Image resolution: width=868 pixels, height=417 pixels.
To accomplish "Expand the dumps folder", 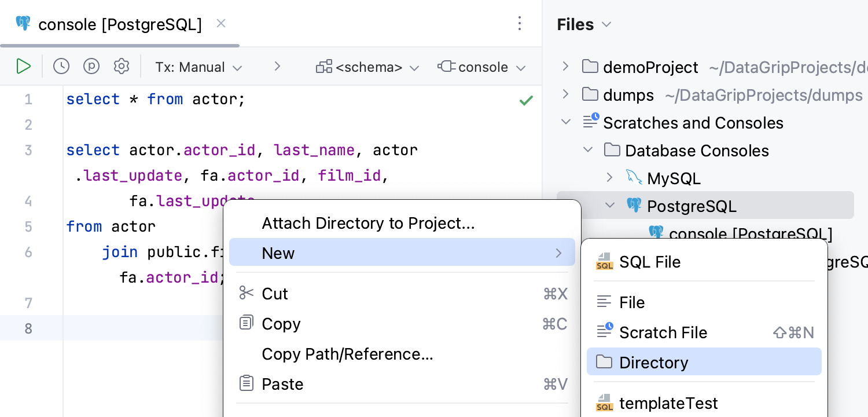I will [x=566, y=94].
